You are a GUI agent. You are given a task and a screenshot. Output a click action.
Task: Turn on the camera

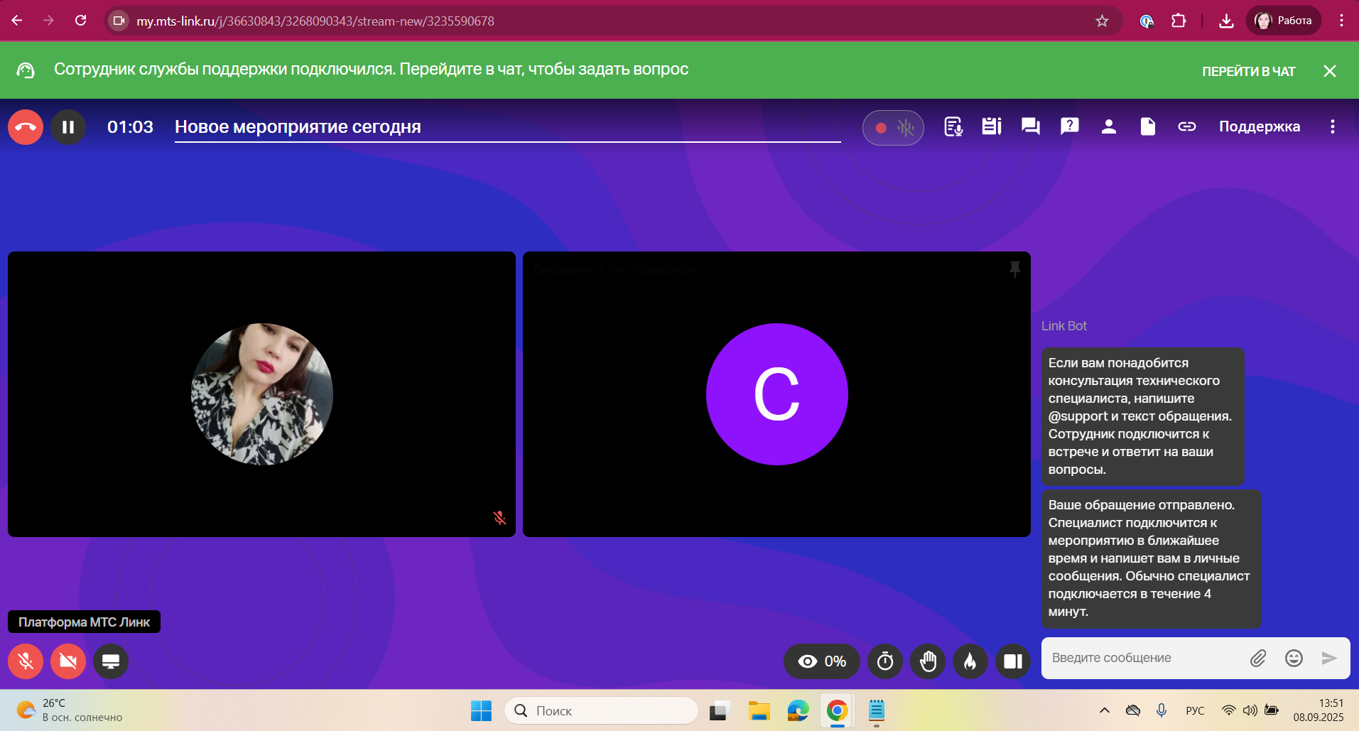point(68,661)
